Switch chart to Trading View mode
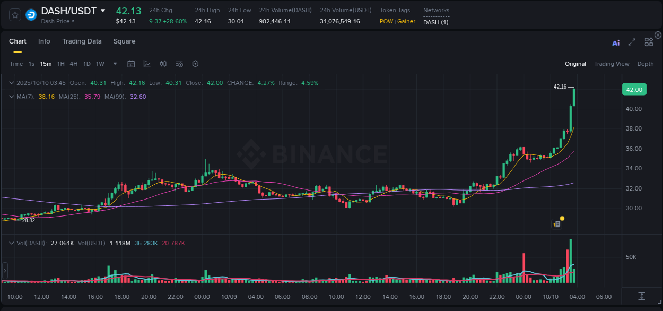The height and width of the screenshot is (311, 663). point(611,64)
